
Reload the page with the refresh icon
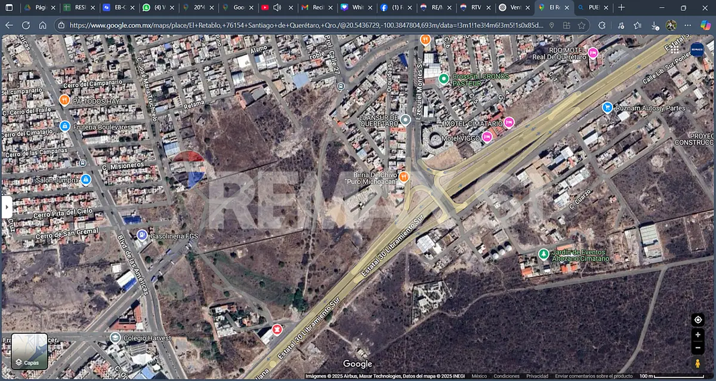(x=26, y=25)
